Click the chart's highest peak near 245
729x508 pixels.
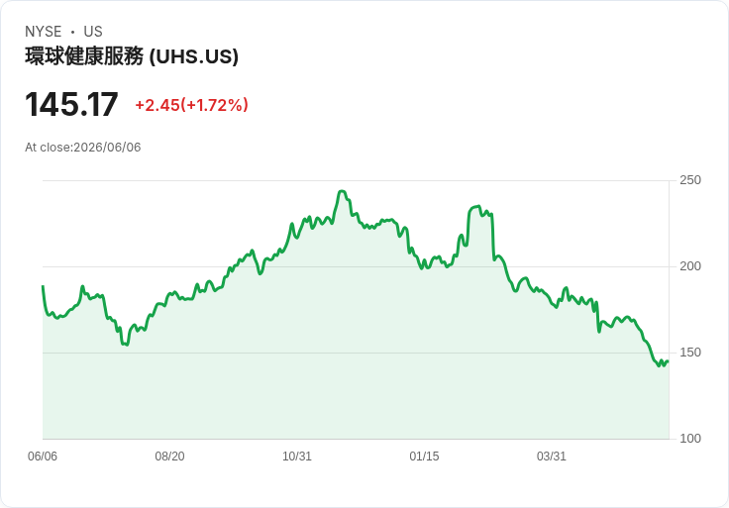342,191
